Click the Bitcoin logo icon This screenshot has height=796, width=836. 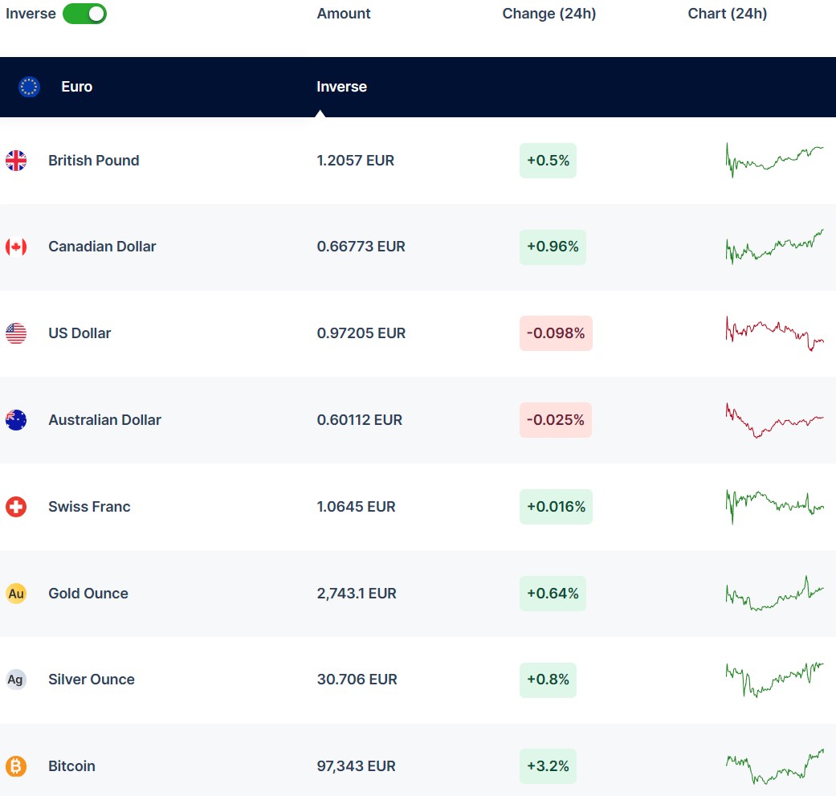tap(16, 766)
